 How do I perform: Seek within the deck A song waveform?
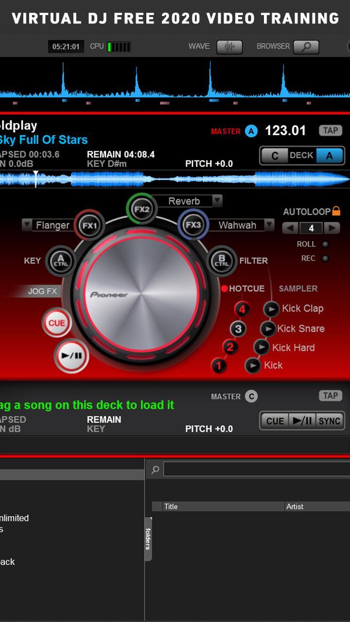pos(175,179)
